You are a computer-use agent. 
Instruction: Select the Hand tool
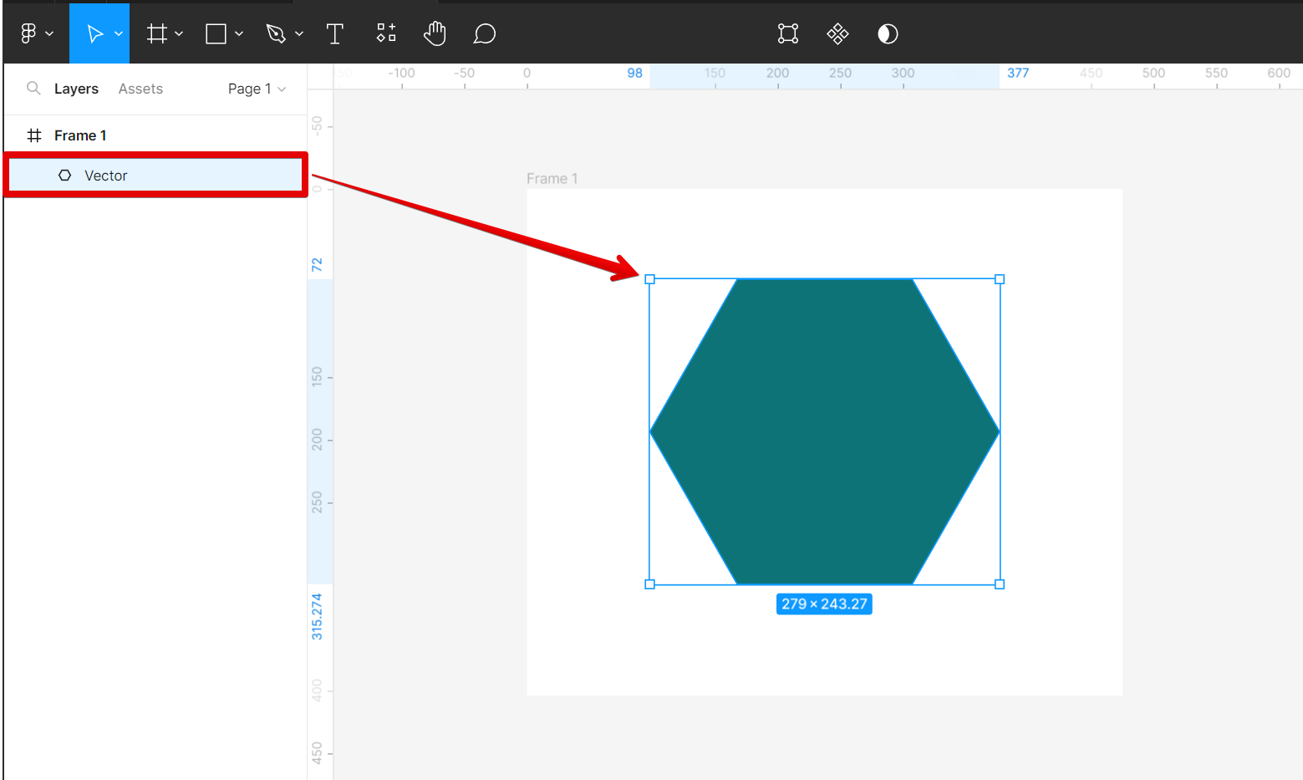click(435, 33)
